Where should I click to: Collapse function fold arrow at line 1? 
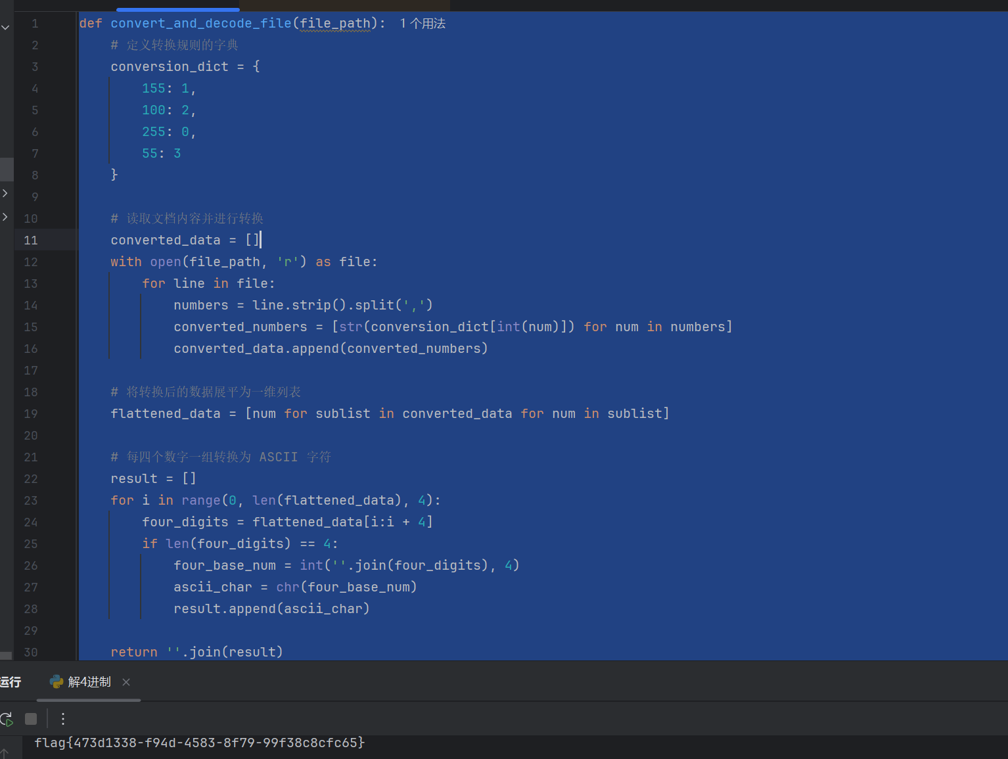(5, 27)
